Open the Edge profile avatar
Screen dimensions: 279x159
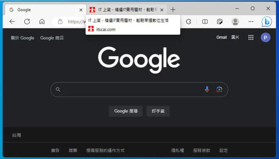pyautogui.click(x=235, y=22)
